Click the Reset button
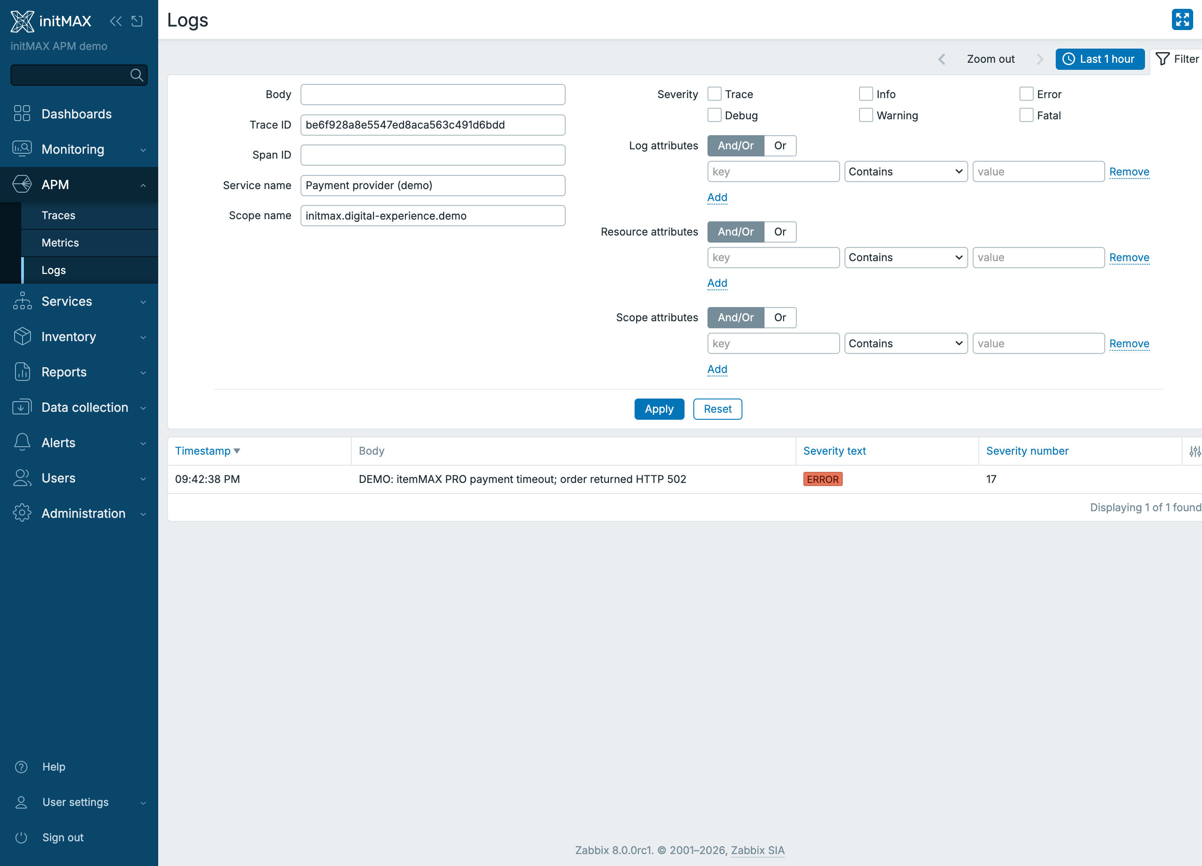 point(718,409)
